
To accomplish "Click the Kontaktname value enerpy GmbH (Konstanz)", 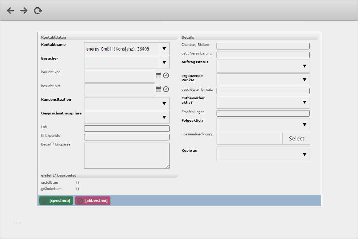I will [x=118, y=49].
